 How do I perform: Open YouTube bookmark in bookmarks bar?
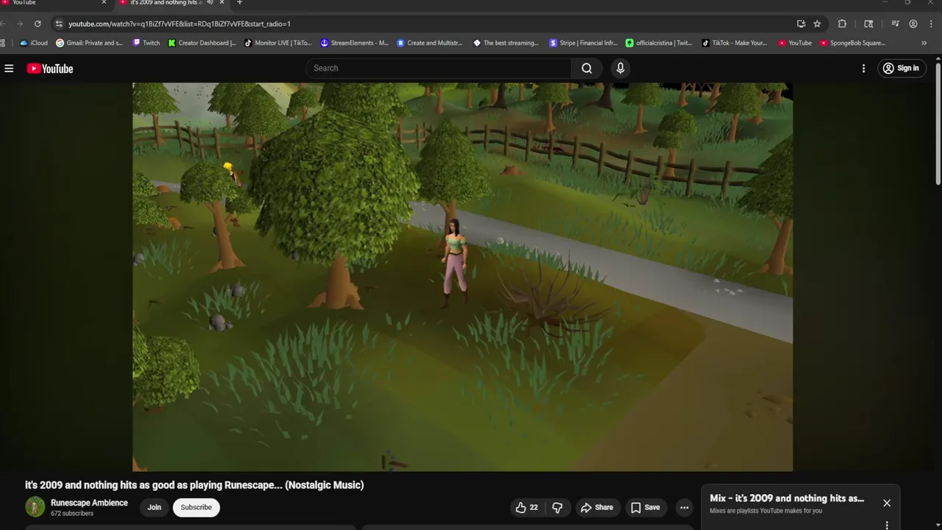click(x=795, y=43)
